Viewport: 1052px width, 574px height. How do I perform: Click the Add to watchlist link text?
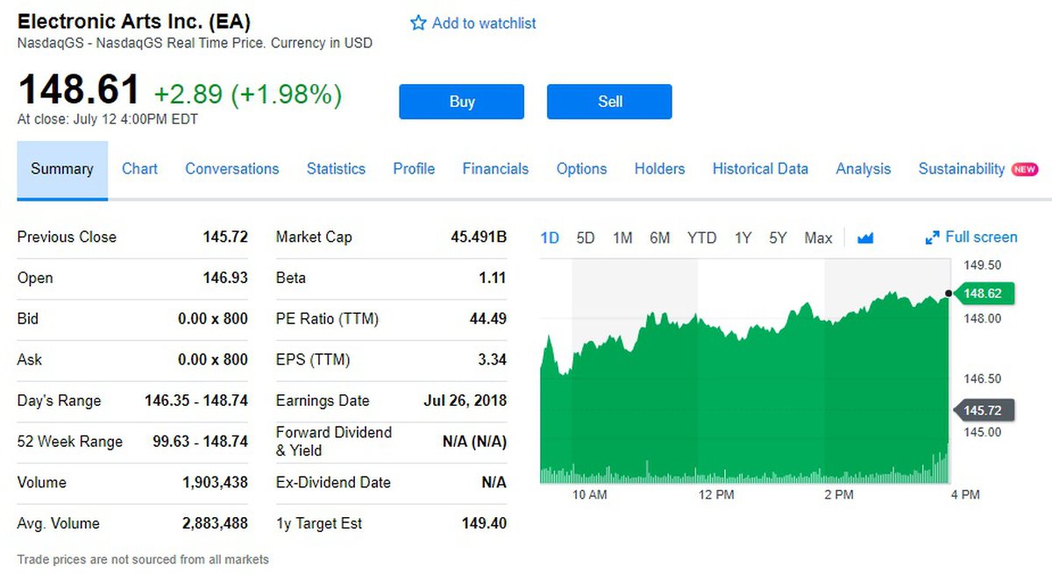pyautogui.click(x=484, y=24)
